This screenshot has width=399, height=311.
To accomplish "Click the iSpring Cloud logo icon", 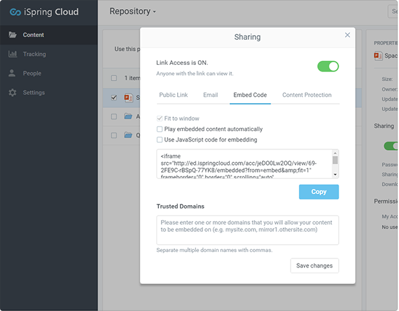I will (14, 11).
